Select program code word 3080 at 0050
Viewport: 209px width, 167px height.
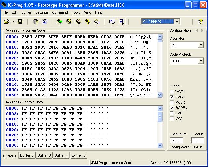80,90
